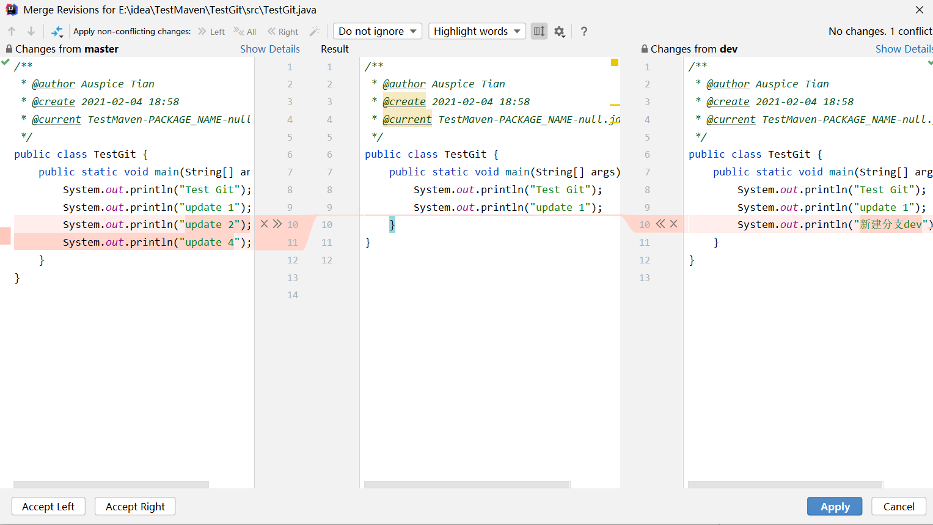
Task: Click Accept Right button
Action: click(135, 507)
